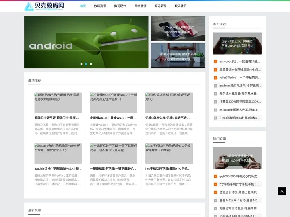Select the second (active) carousel dot

click(x=86, y=64)
